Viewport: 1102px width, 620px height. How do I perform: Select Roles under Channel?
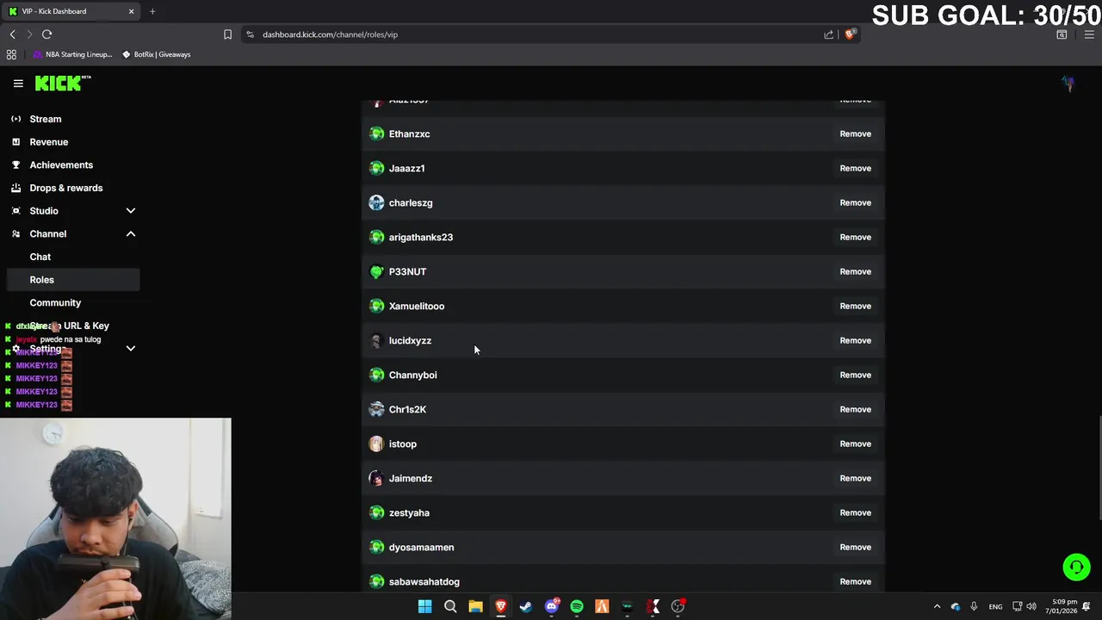point(72,280)
